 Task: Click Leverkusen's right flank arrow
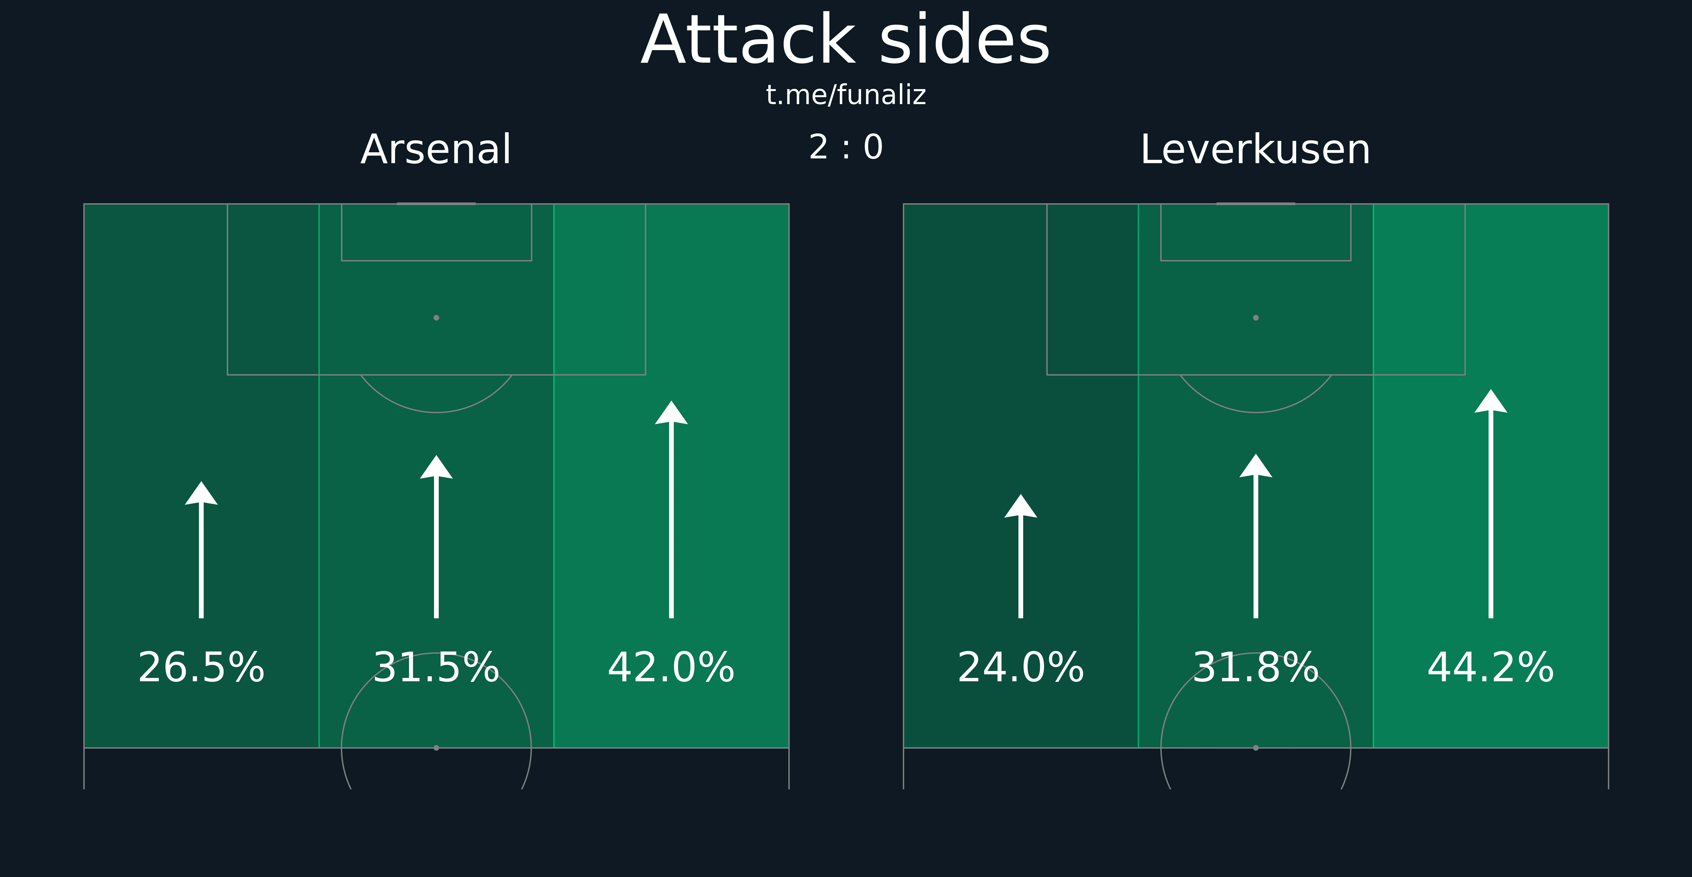click(x=1491, y=503)
